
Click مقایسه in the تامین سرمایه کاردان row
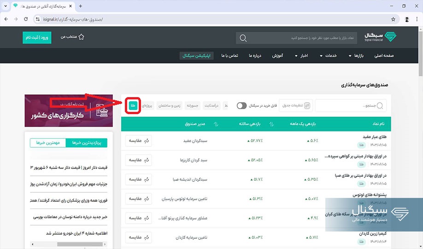pos(138,237)
